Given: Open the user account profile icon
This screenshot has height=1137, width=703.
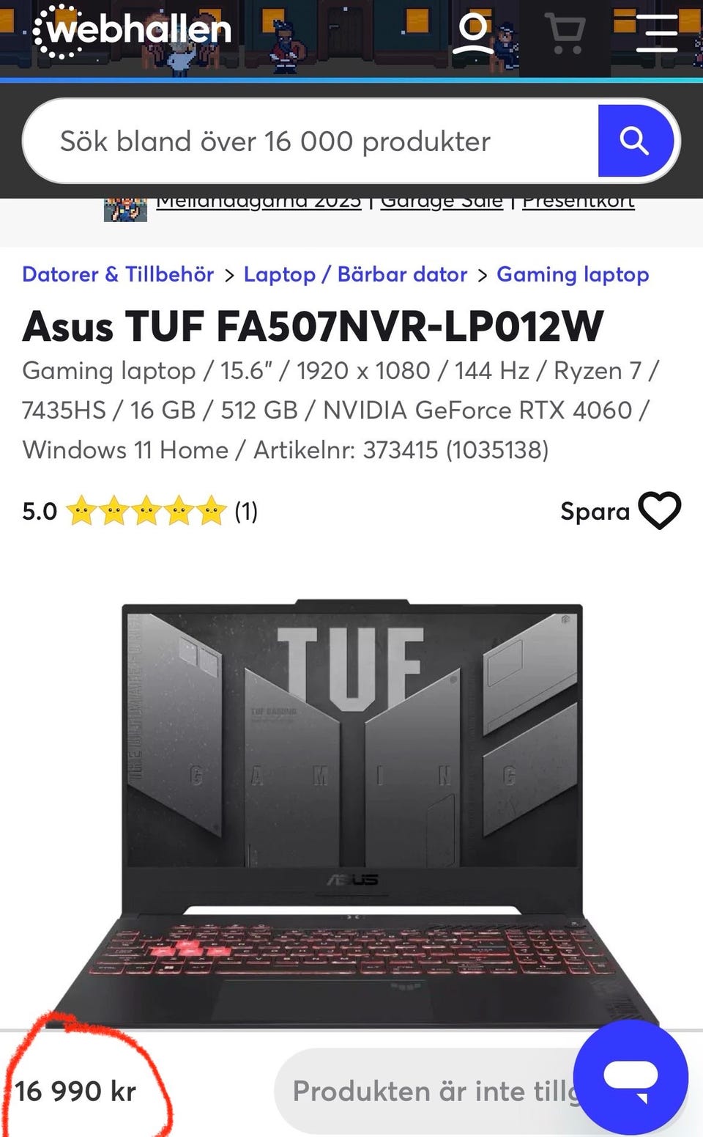Looking at the screenshot, I should point(473,34).
